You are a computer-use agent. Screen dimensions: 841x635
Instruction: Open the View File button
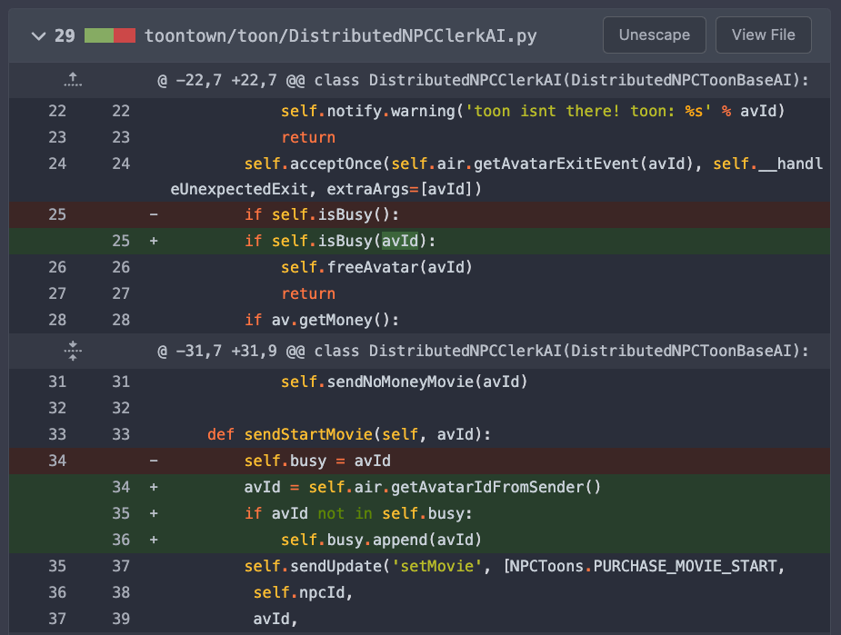(763, 35)
